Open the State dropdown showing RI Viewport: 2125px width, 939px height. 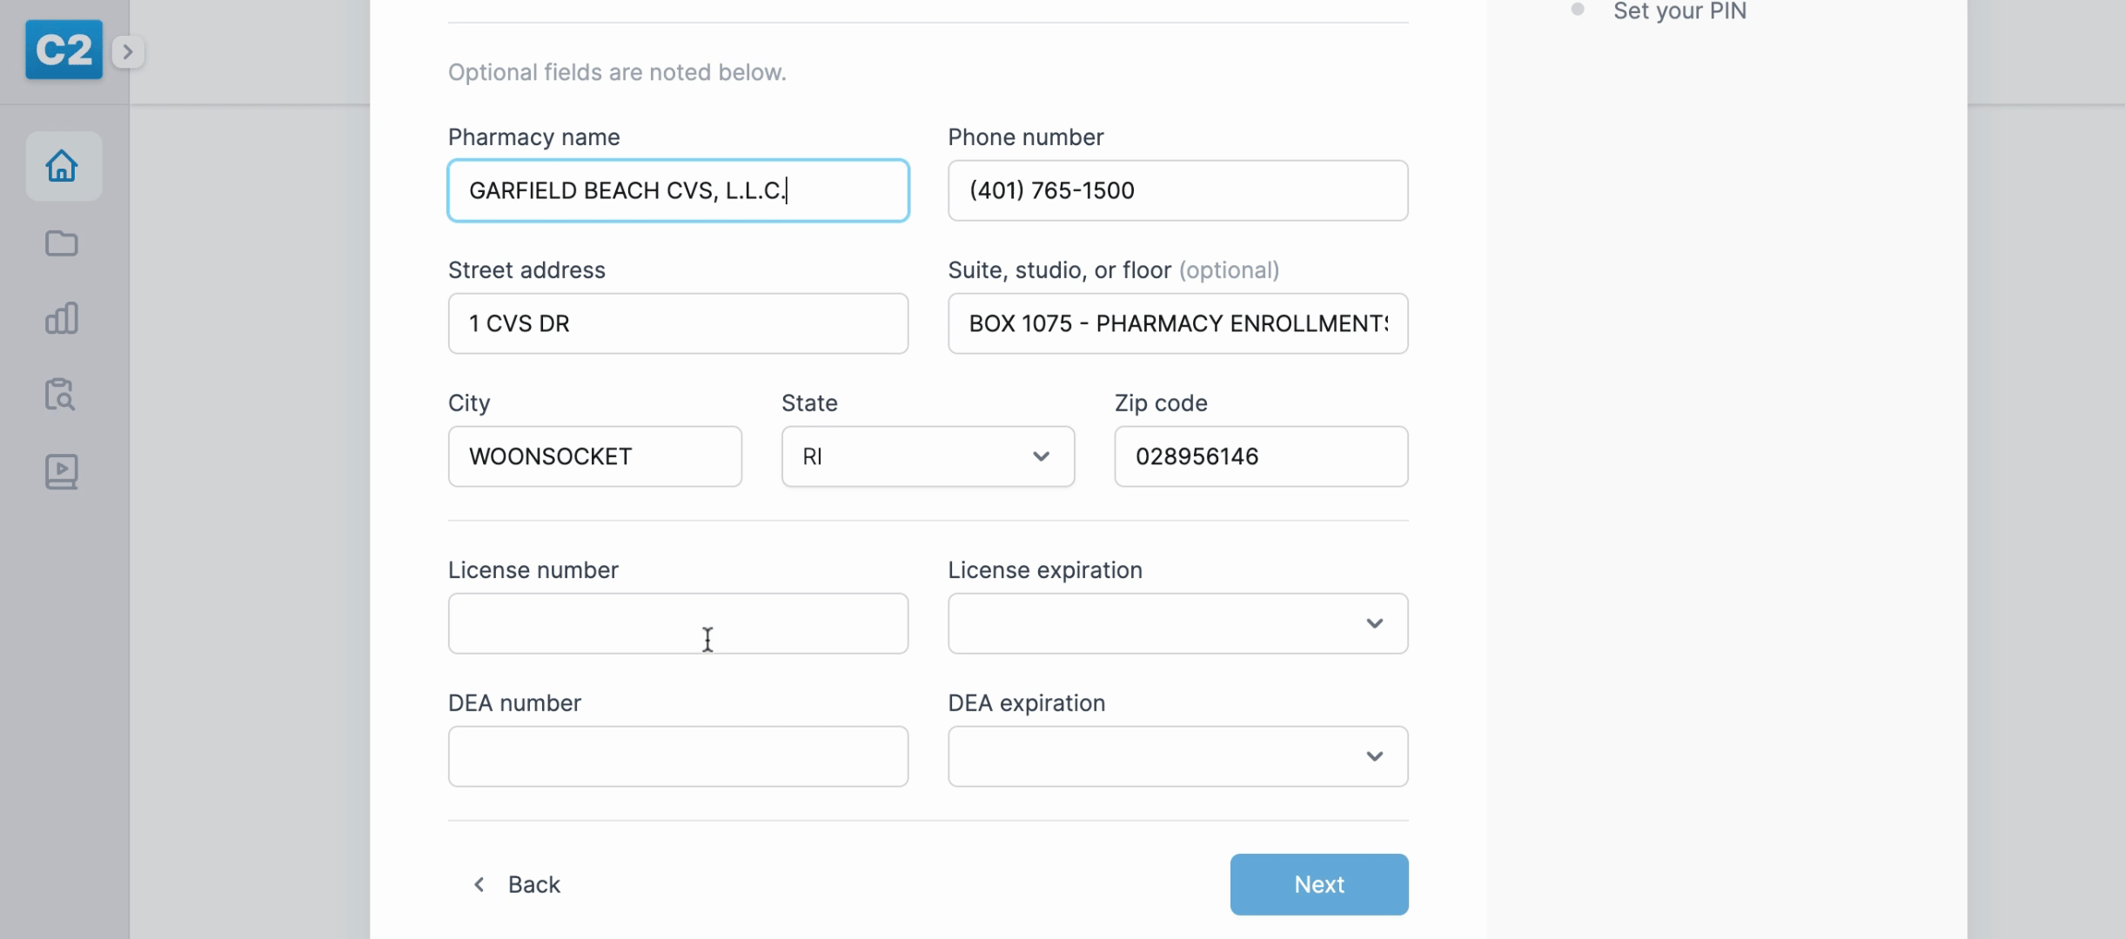(928, 456)
